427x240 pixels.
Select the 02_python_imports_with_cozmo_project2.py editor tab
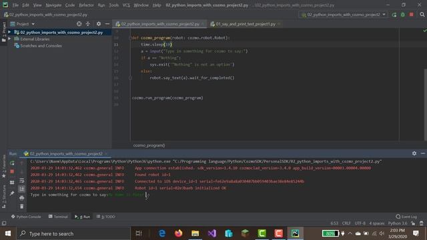(x=160, y=24)
